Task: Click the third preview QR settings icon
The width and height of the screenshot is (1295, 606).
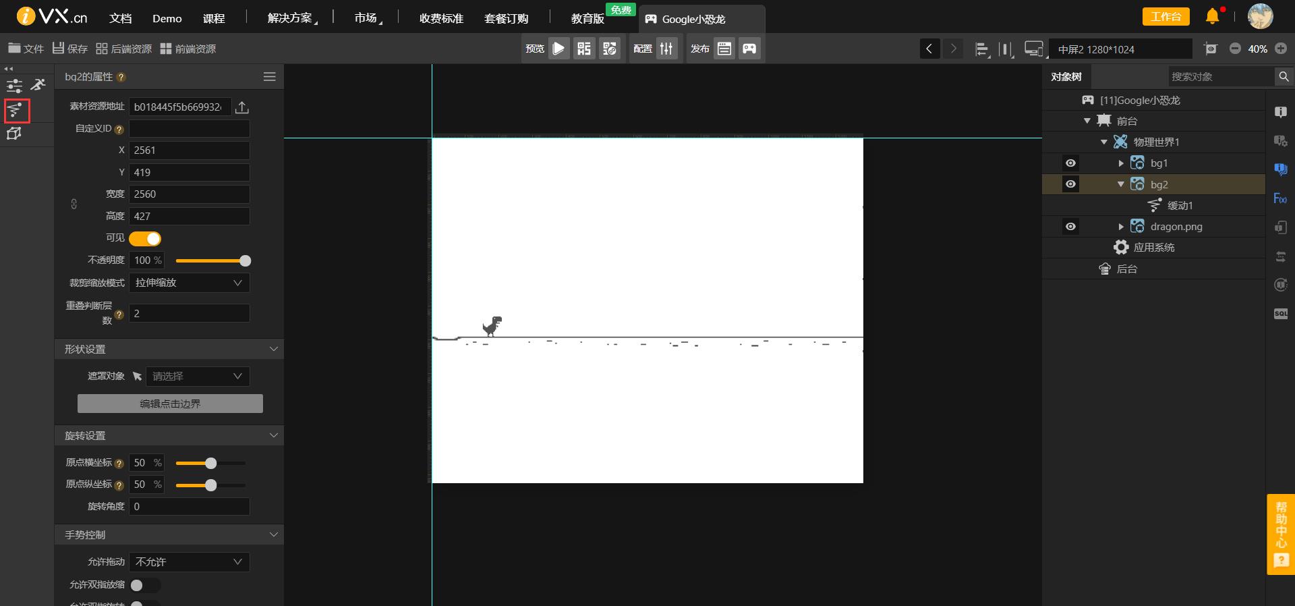Action: pyautogui.click(x=610, y=49)
